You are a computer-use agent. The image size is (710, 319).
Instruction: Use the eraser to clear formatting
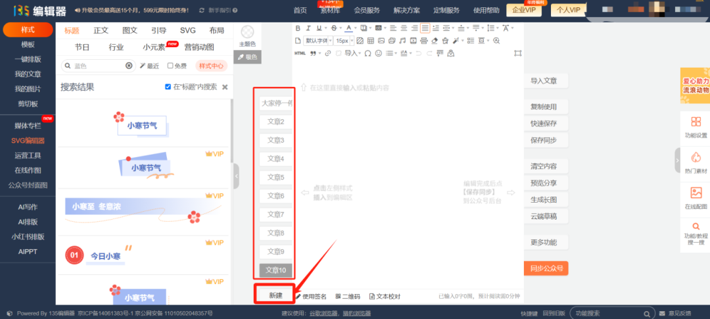tap(435, 41)
